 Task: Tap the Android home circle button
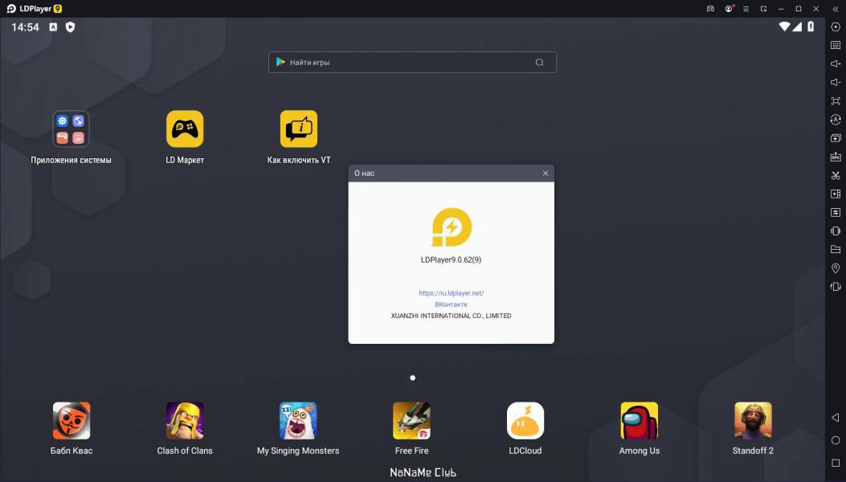[836, 440]
